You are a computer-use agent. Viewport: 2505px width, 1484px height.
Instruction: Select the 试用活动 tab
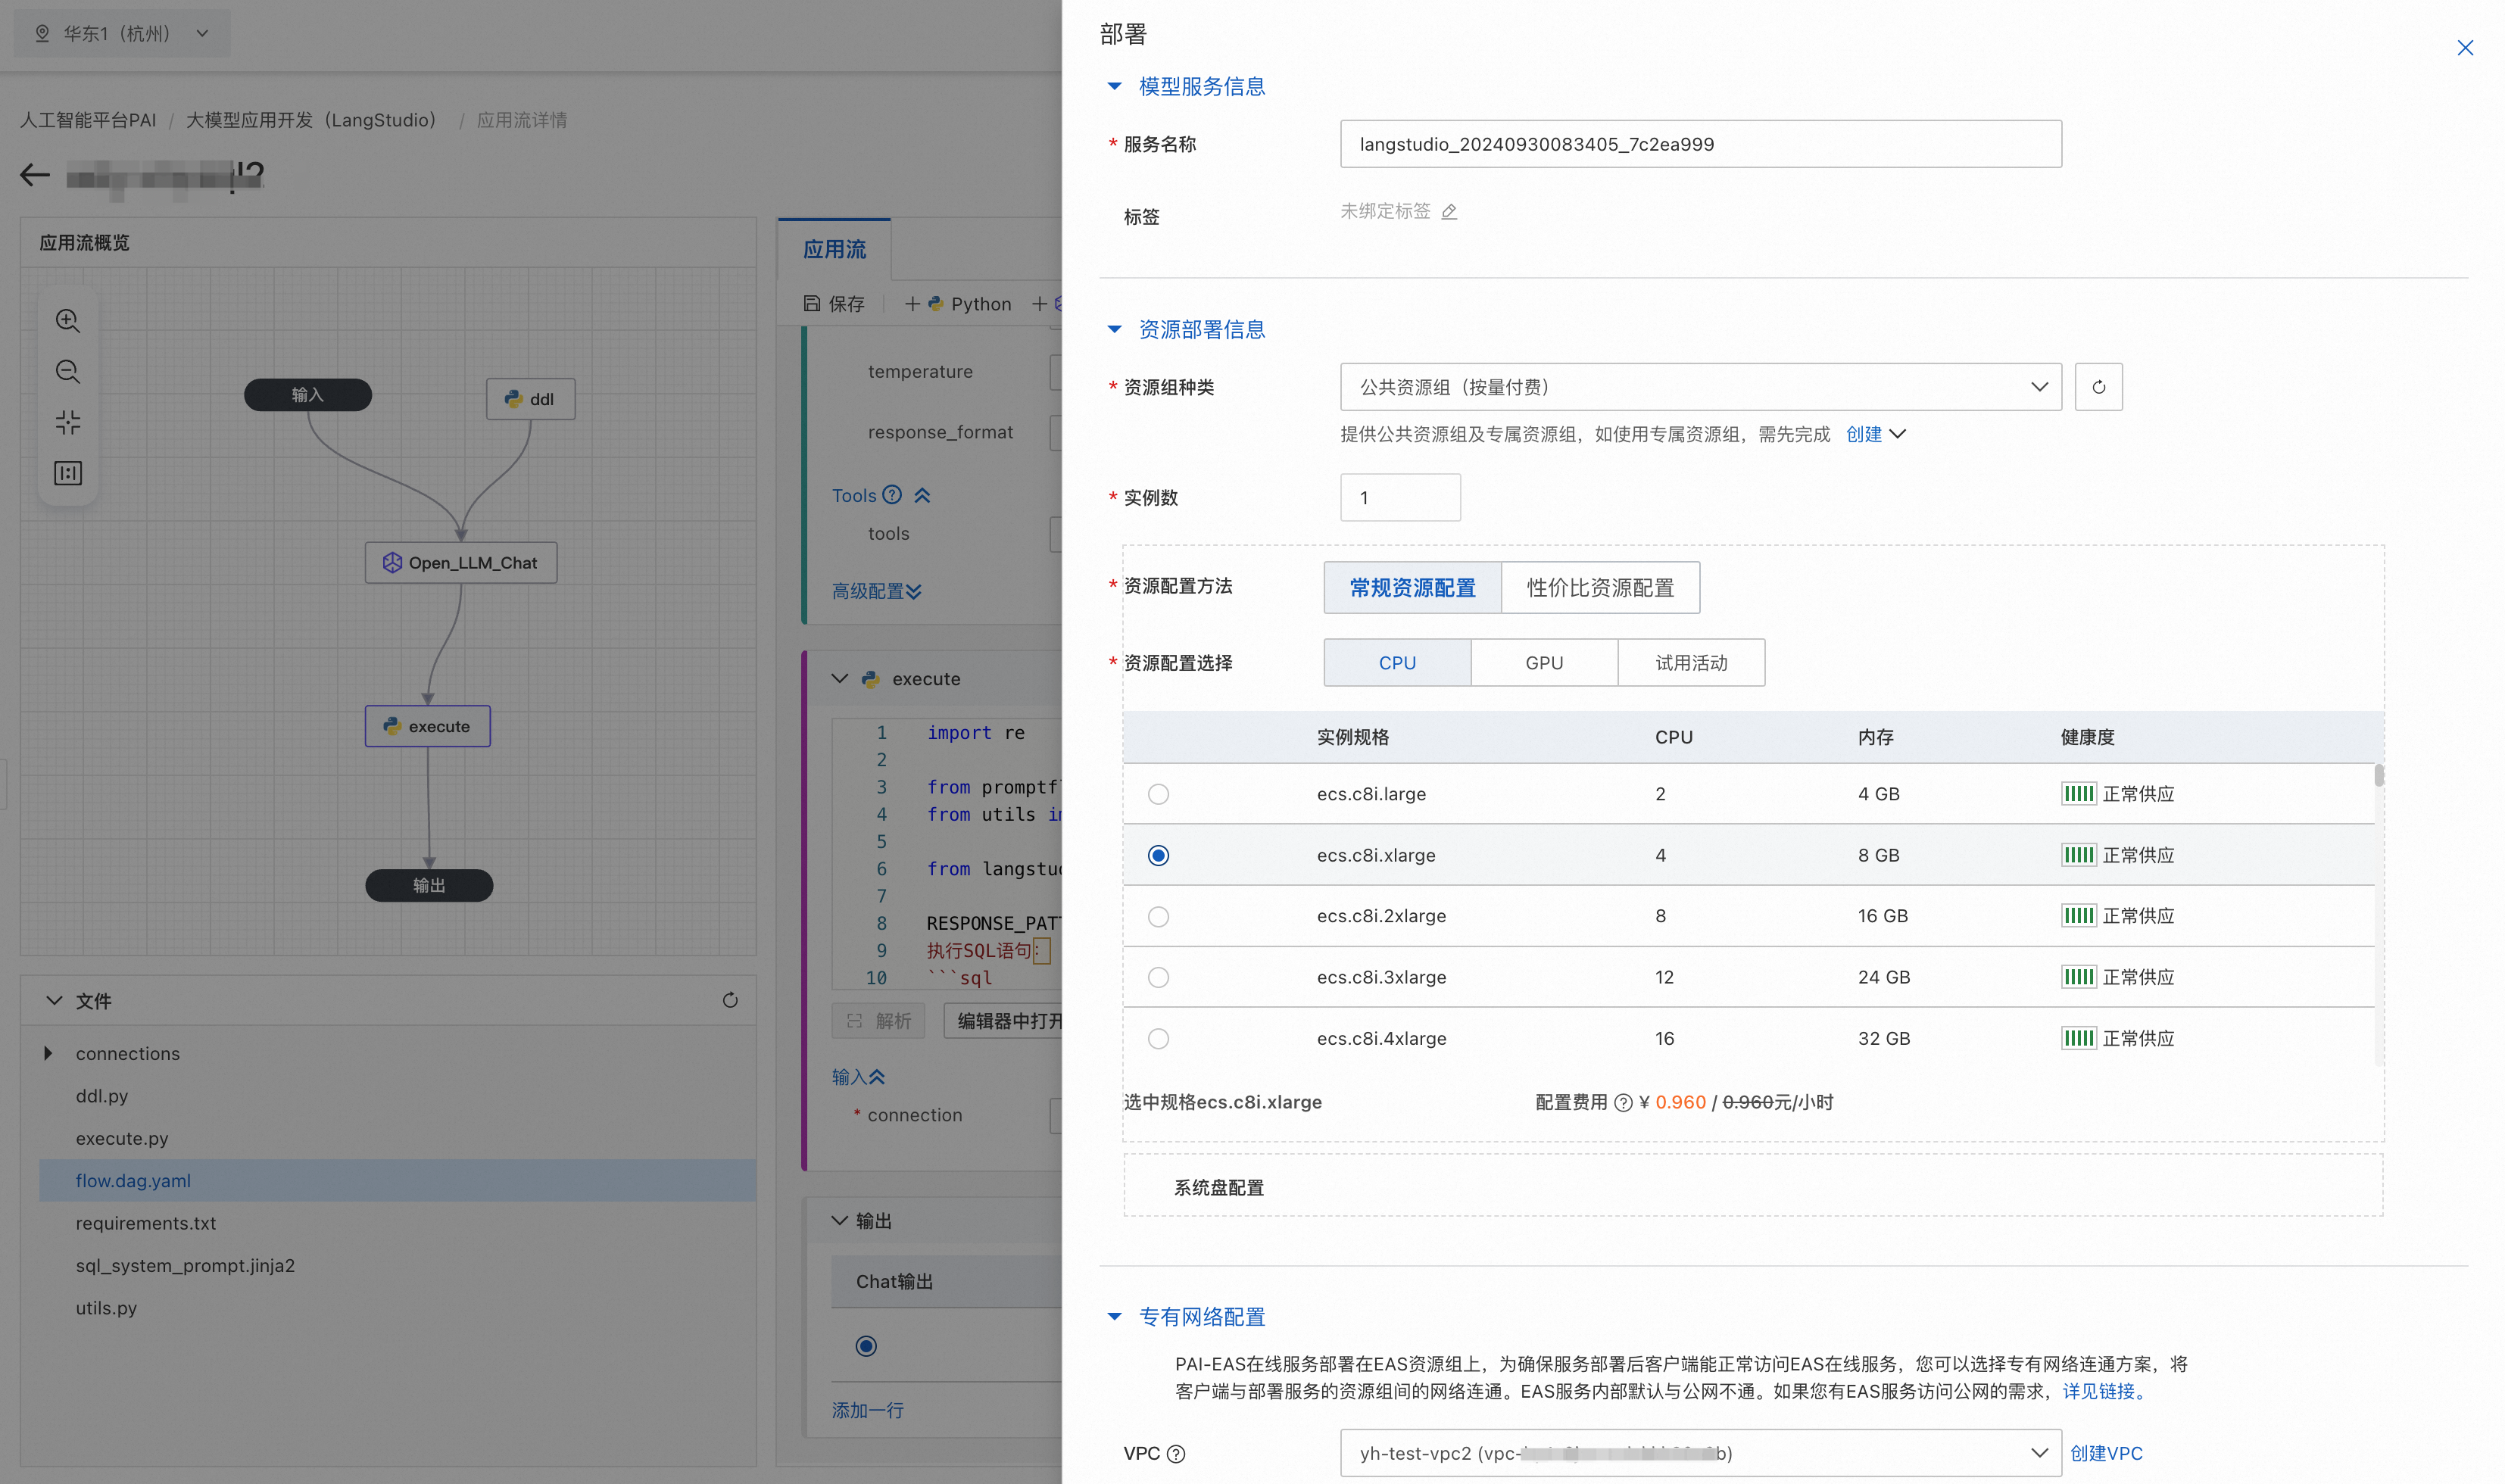pyautogui.click(x=1691, y=663)
